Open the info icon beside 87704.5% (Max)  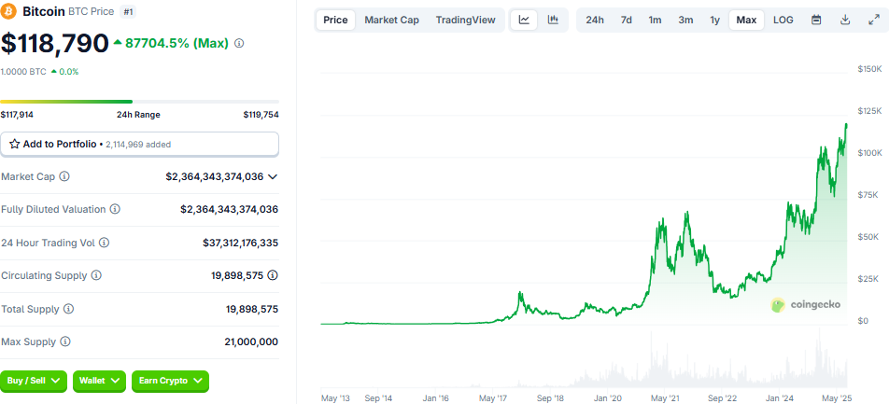239,43
